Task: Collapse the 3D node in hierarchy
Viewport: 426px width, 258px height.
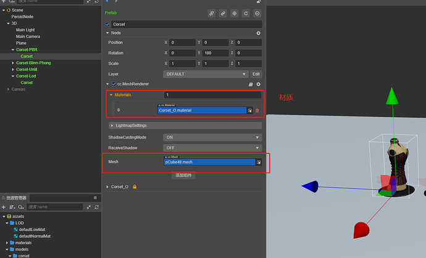Action: point(8,23)
